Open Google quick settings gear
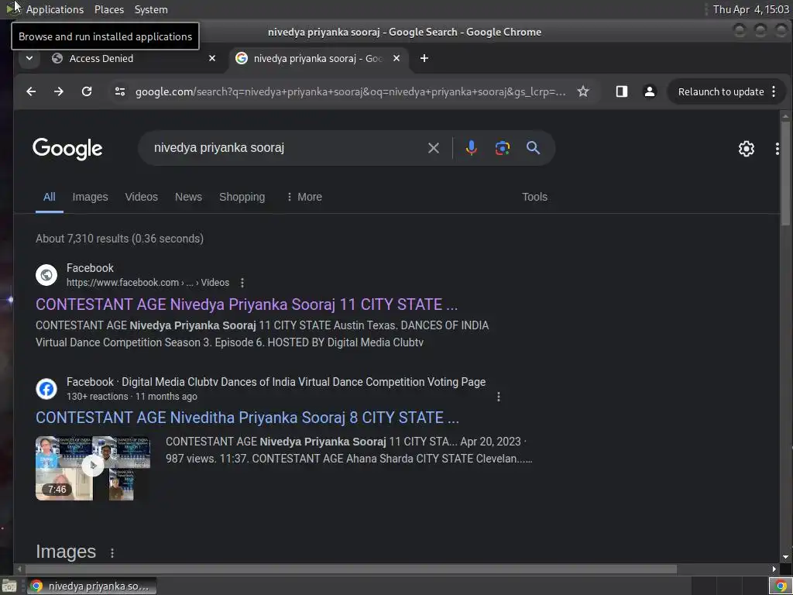793x595 pixels. pyautogui.click(x=746, y=148)
